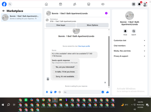Expand Customize chat section
The width and height of the screenshot is (151, 112).
coord(130,40)
